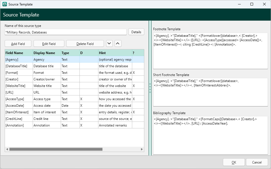
Task: Click inside the Bibliography Template text box
Action: point(210,135)
